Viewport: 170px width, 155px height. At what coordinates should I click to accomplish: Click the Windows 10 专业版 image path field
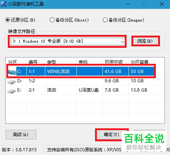point(68,42)
